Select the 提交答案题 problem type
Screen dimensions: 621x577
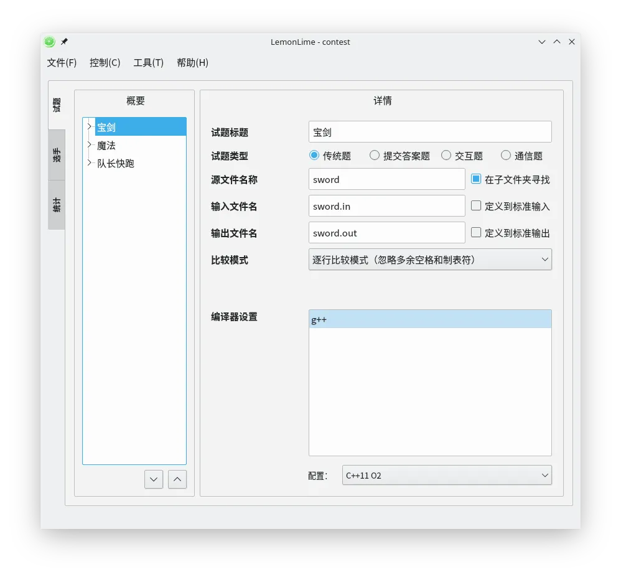tap(374, 155)
